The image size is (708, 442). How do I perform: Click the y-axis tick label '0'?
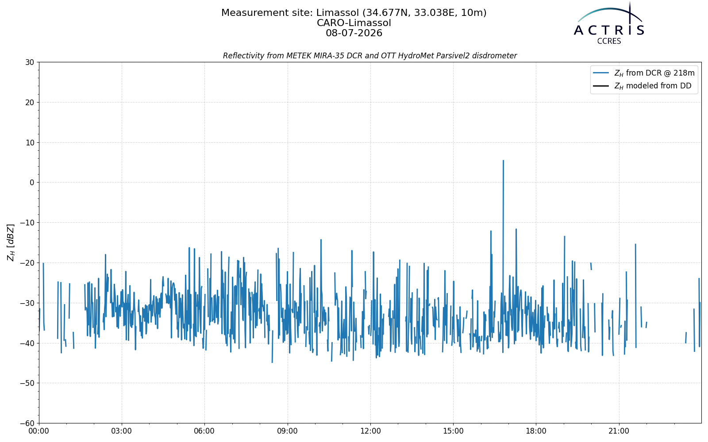click(32, 183)
